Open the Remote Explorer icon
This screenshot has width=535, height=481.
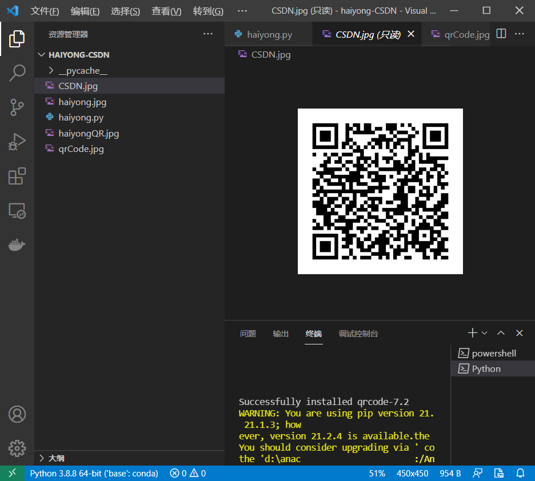tap(17, 211)
